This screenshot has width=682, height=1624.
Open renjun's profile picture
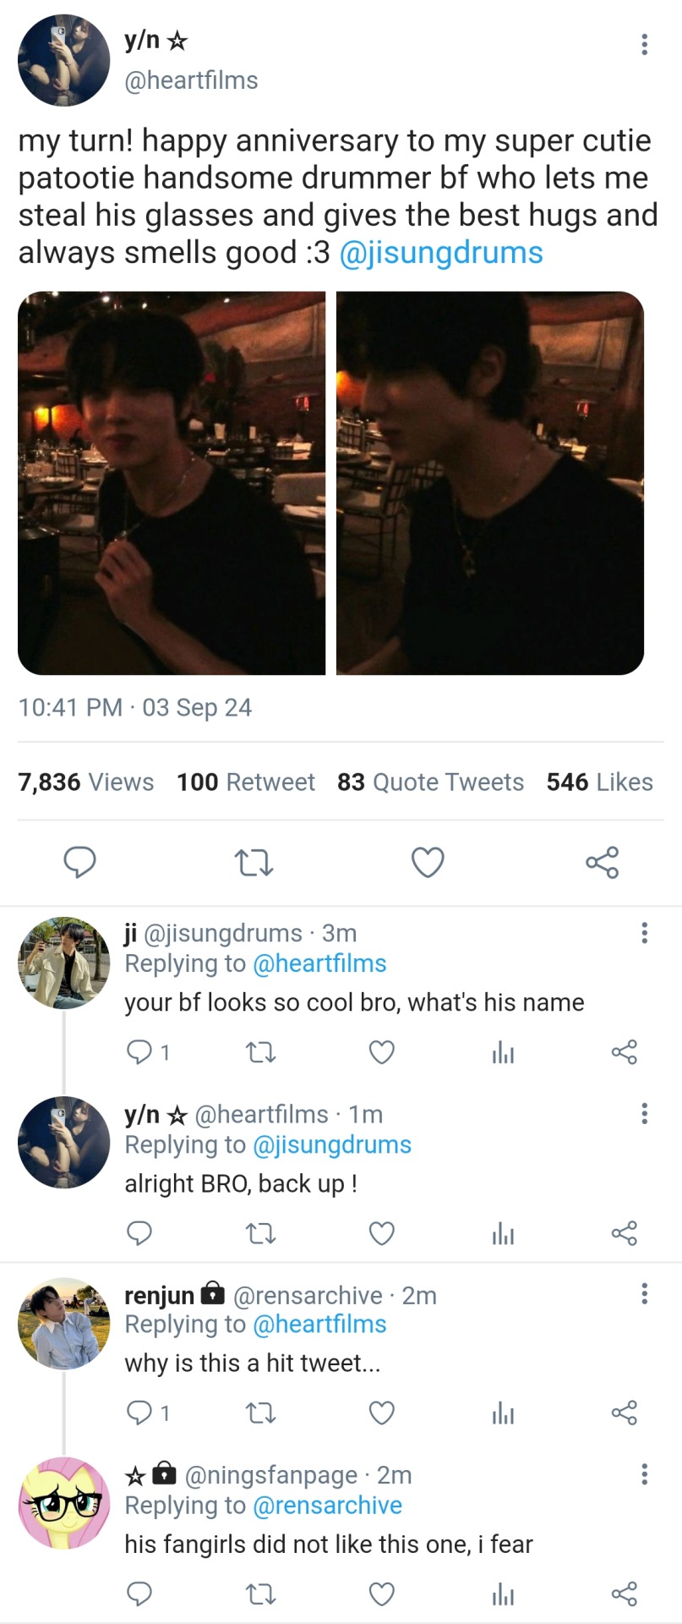tap(64, 1322)
